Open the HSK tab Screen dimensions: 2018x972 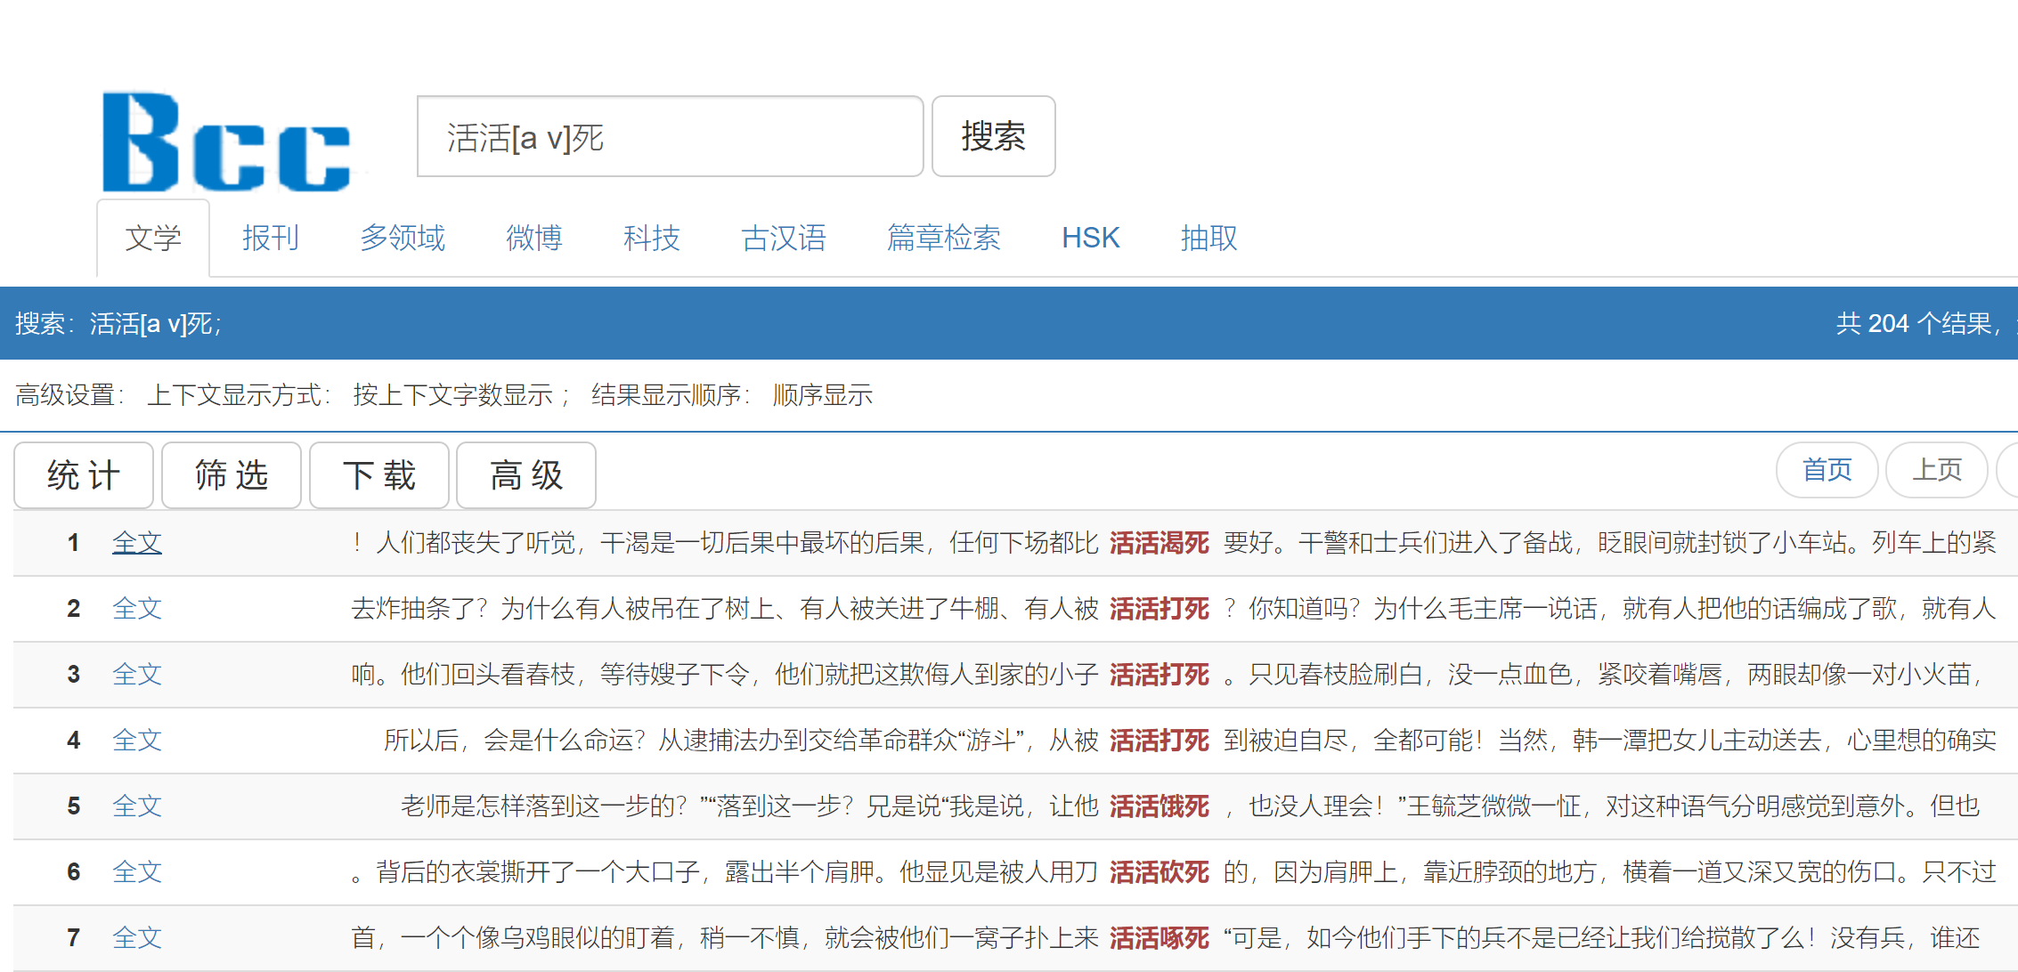[x=1090, y=238]
